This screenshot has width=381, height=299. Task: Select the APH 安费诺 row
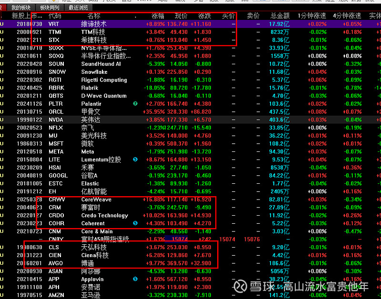coord(190,287)
